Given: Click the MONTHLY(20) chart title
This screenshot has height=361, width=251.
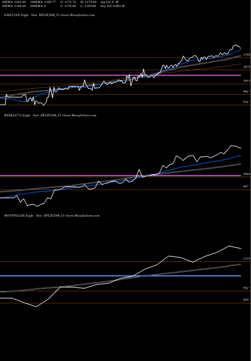Looking at the screenshot, I should tap(52, 216).
